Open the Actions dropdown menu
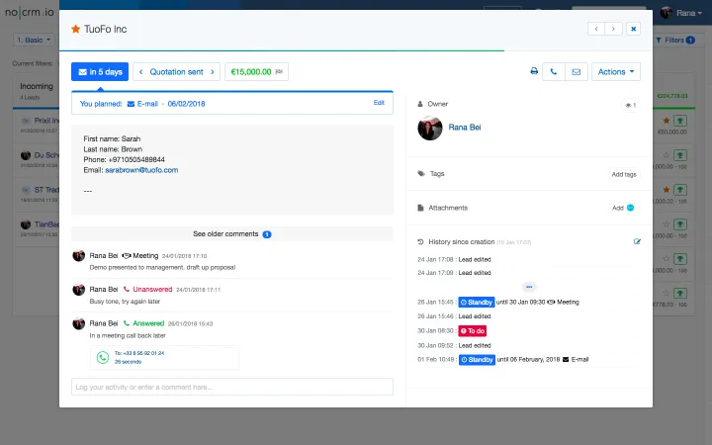The width and height of the screenshot is (712, 445). tap(616, 72)
